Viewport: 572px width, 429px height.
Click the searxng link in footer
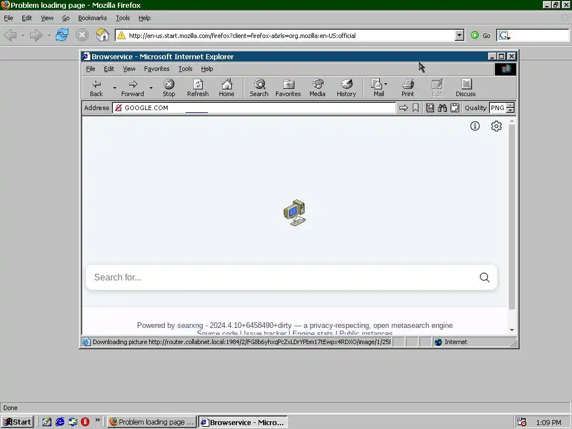[190, 325]
